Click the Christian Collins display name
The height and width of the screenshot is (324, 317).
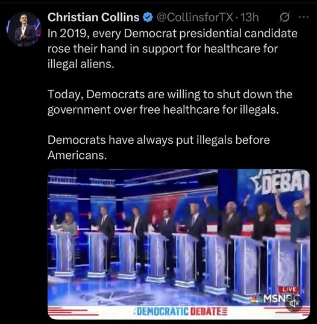pos(93,17)
